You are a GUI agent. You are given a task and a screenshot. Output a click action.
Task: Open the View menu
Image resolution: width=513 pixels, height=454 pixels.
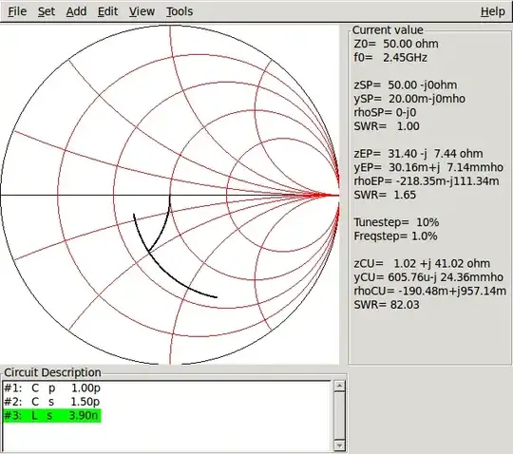coord(142,11)
